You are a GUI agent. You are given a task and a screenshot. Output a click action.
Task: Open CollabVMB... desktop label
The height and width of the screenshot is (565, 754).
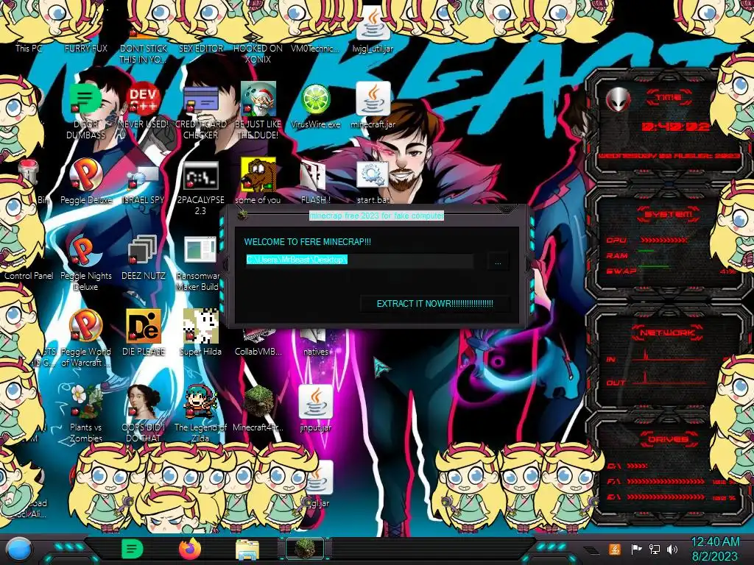click(x=258, y=352)
